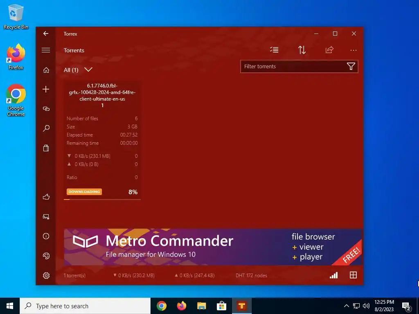Open Microsoft Store from taskbar
This screenshot has height=314, width=419.
[221, 306]
